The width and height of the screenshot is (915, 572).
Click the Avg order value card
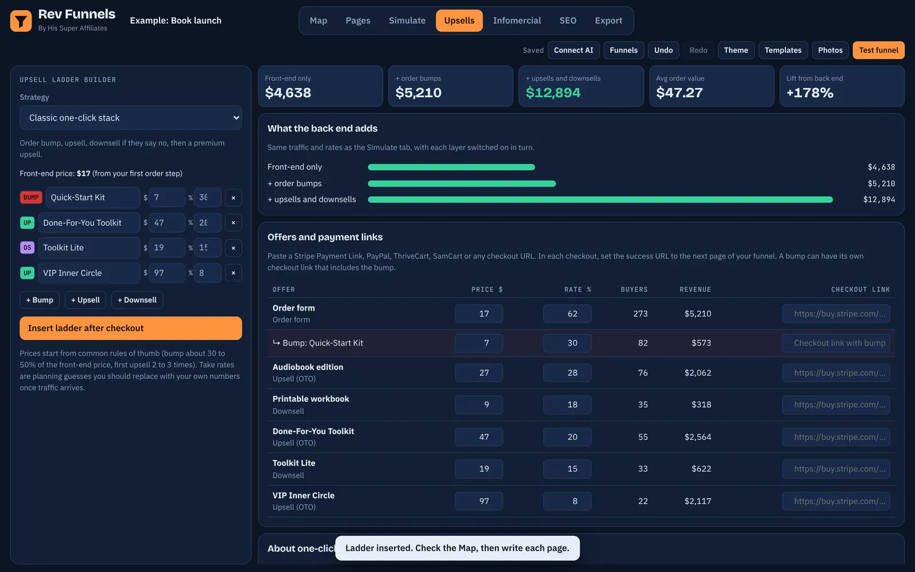pos(711,86)
